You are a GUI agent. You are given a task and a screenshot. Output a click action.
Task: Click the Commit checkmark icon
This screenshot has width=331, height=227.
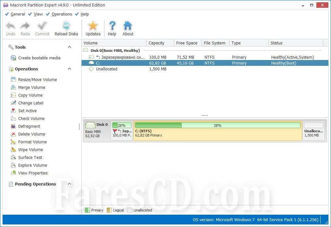tap(42, 26)
